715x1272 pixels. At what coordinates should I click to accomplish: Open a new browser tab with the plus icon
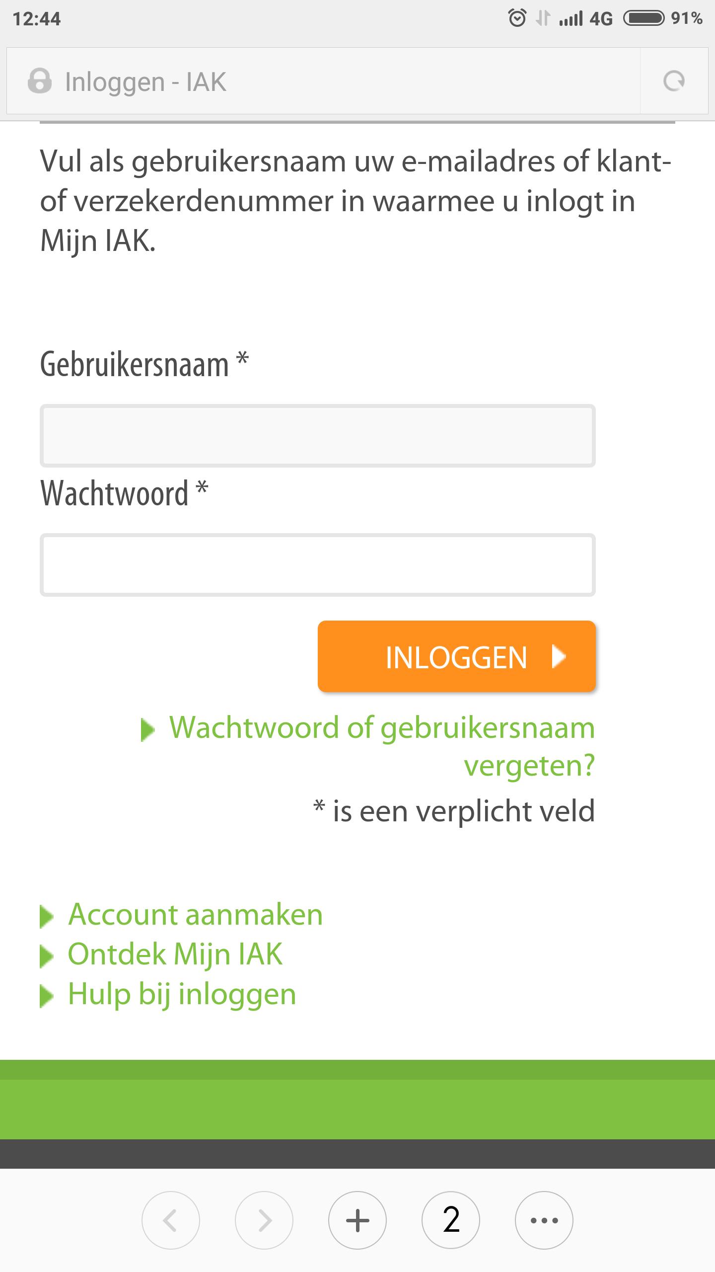pyautogui.click(x=357, y=1221)
